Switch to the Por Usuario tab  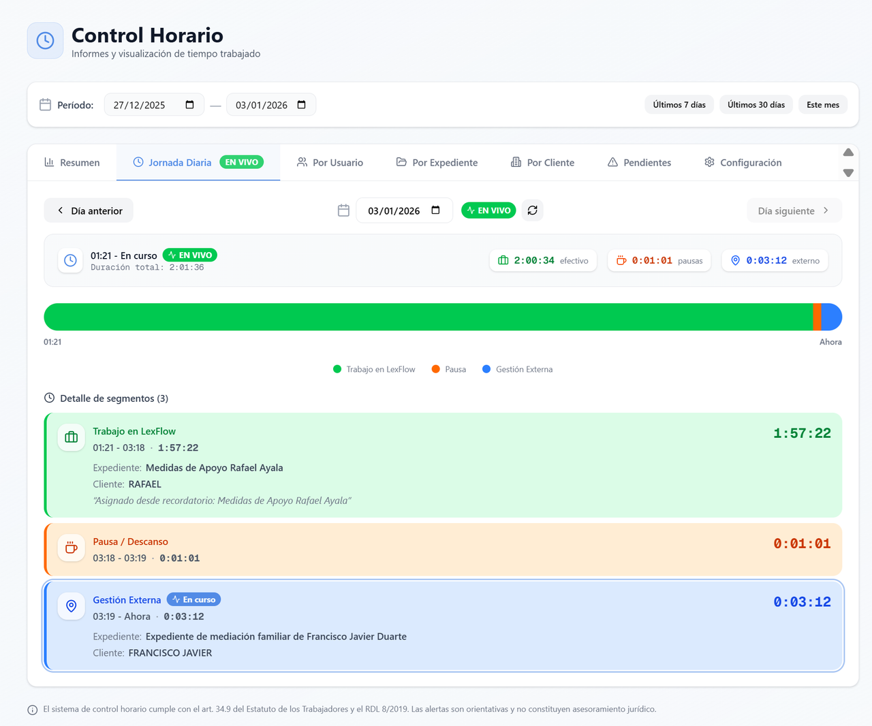(330, 162)
